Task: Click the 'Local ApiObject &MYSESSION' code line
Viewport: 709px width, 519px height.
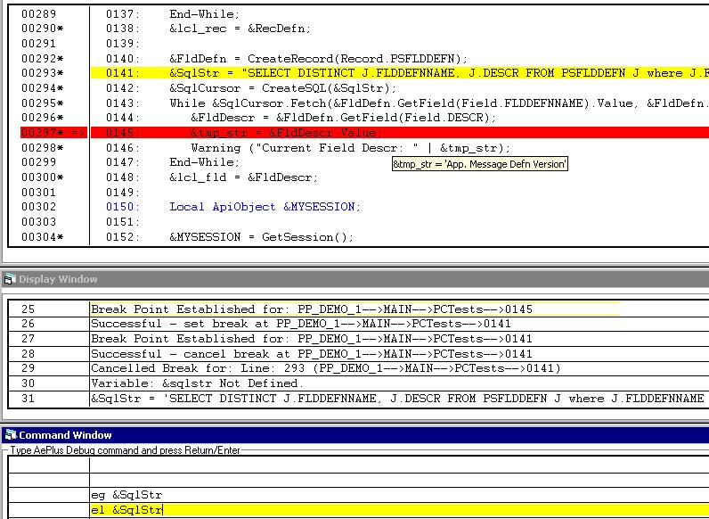Action: [x=265, y=207]
